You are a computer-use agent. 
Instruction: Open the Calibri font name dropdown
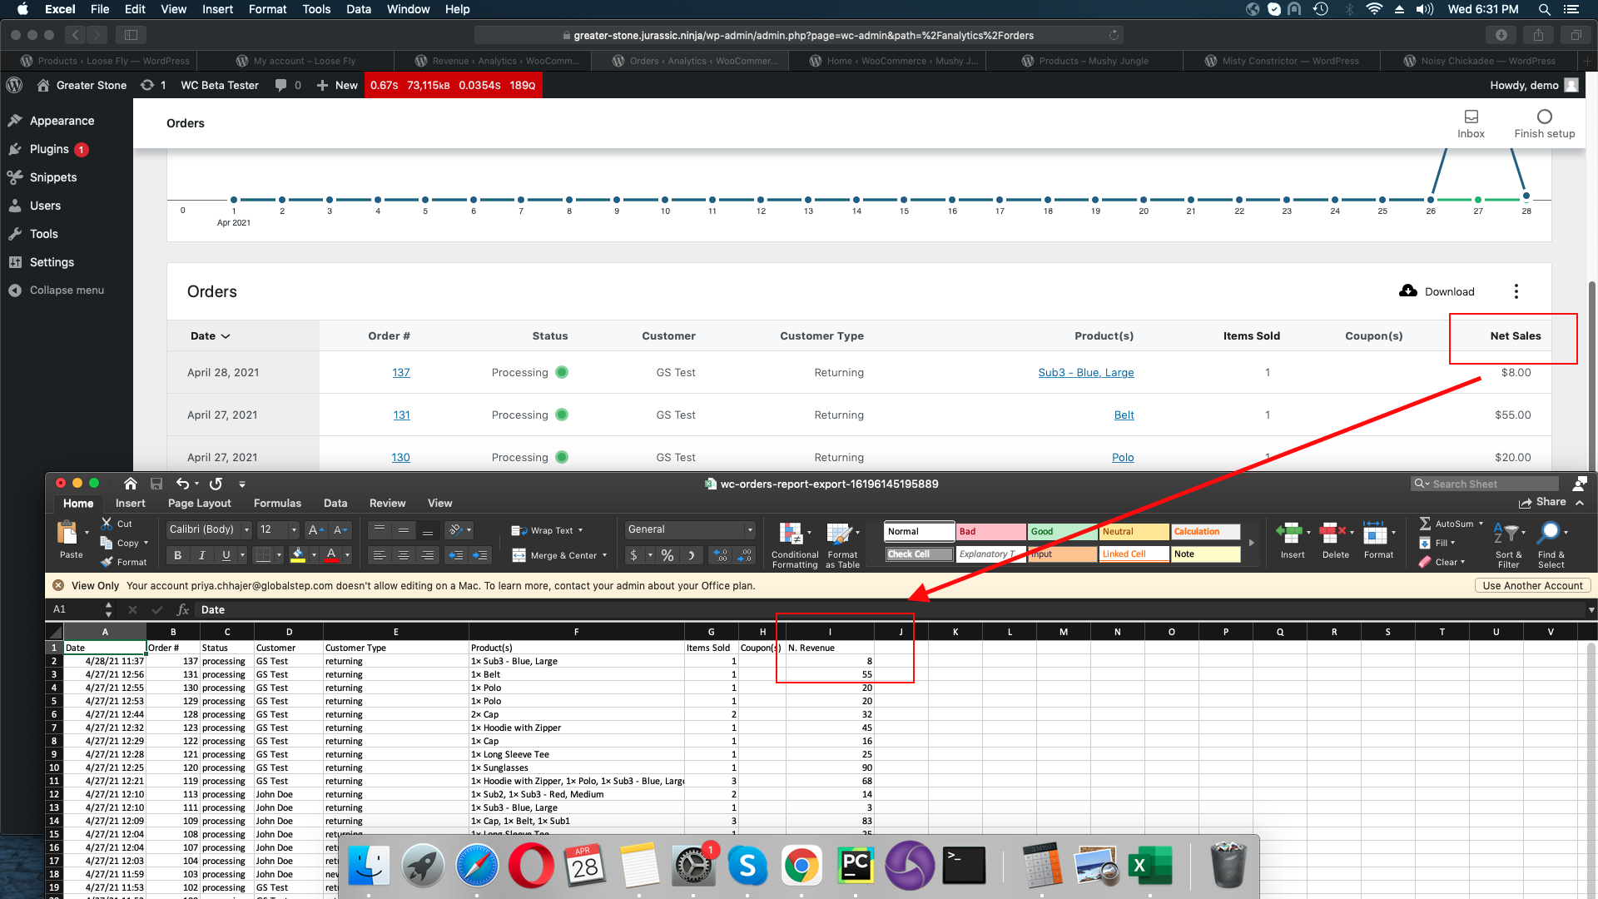(246, 529)
